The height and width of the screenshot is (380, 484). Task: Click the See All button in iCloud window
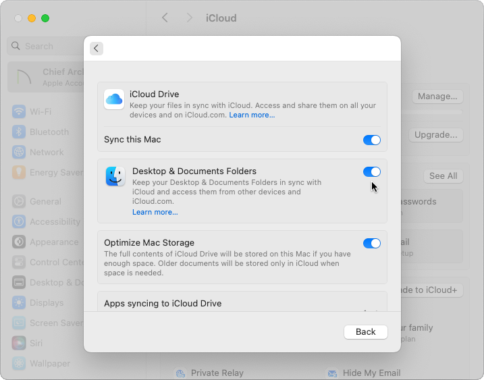coord(443,176)
